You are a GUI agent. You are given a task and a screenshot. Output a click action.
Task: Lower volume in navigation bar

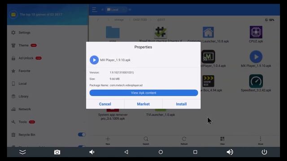(91, 152)
